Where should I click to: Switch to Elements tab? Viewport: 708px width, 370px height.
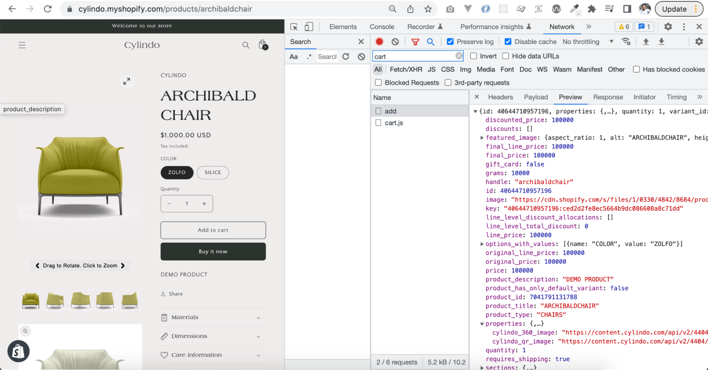[x=343, y=27]
